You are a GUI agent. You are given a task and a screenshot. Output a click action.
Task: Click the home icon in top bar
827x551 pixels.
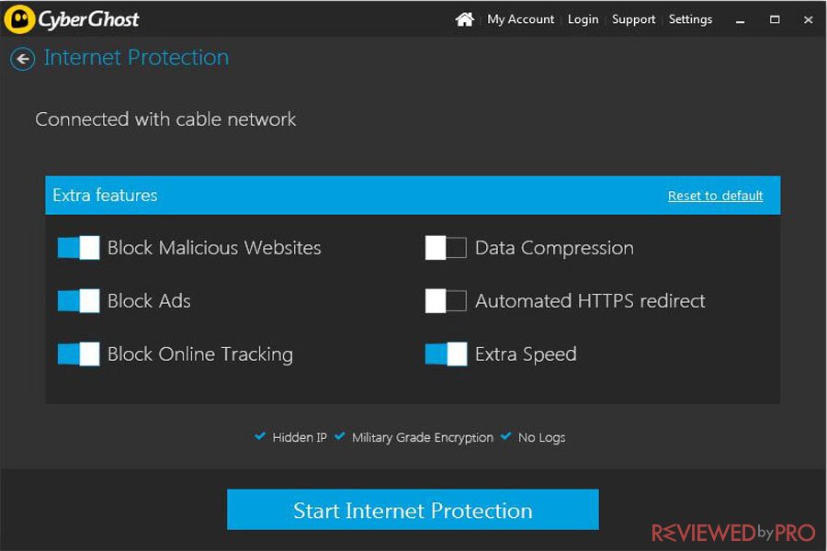(x=464, y=19)
